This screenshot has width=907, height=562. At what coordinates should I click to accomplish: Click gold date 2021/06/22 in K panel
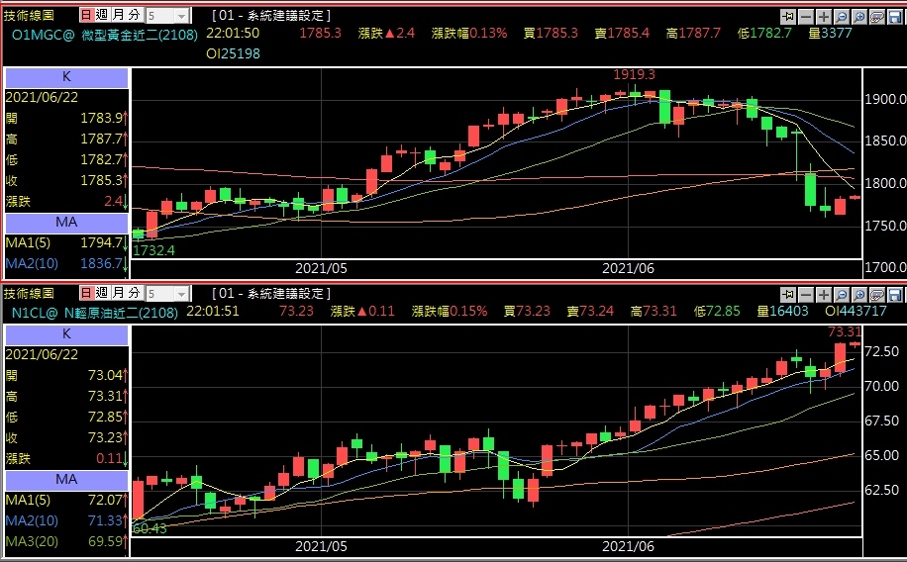[42, 98]
